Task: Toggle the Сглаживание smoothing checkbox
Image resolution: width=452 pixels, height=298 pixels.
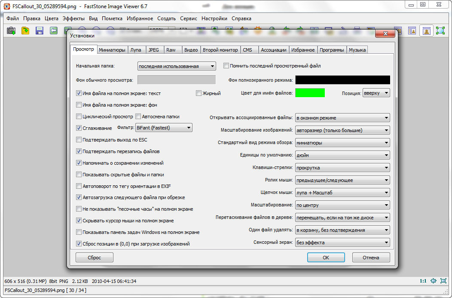Action: click(79, 128)
